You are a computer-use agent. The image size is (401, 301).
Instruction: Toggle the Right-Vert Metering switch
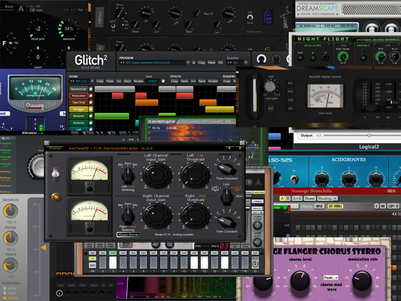coord(128,216)
